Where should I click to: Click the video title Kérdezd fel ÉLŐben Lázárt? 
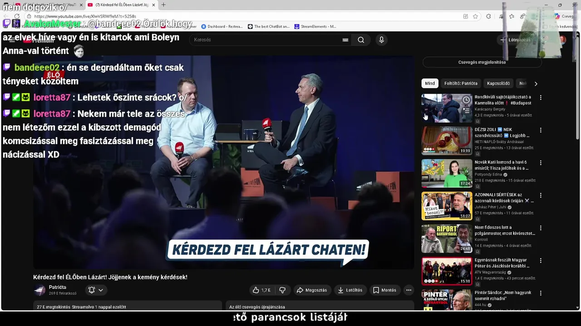110,277
